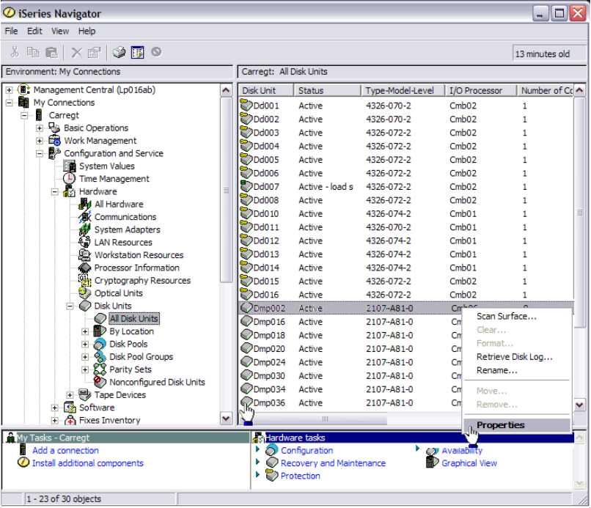Viewport: 591px width, 508px height.
Task: Click the Nonconfigured Disk Units icon
Action: [100, 383]
